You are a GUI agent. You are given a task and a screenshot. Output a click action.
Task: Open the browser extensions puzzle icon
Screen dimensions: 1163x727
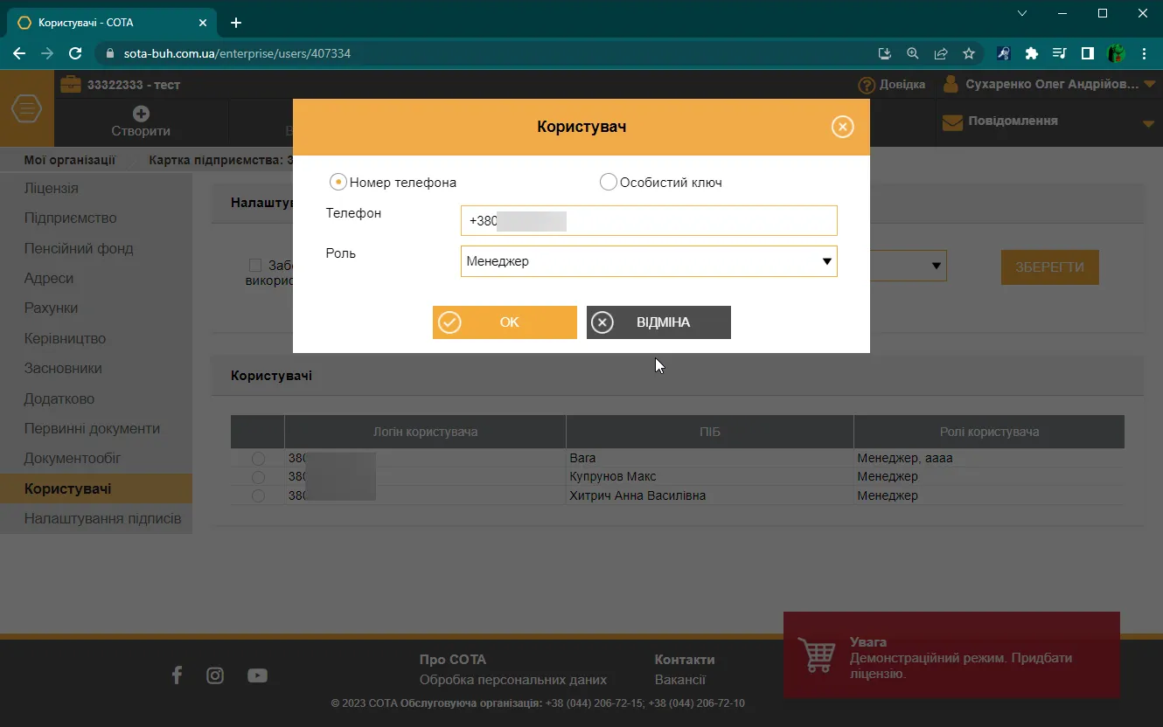coord(1032,53)
